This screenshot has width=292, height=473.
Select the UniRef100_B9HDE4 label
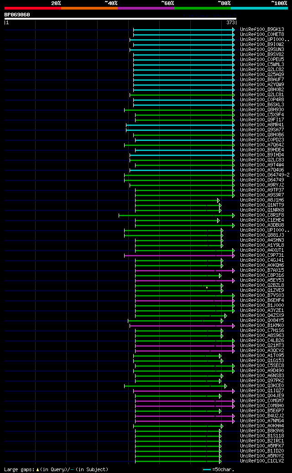(262, 150)
